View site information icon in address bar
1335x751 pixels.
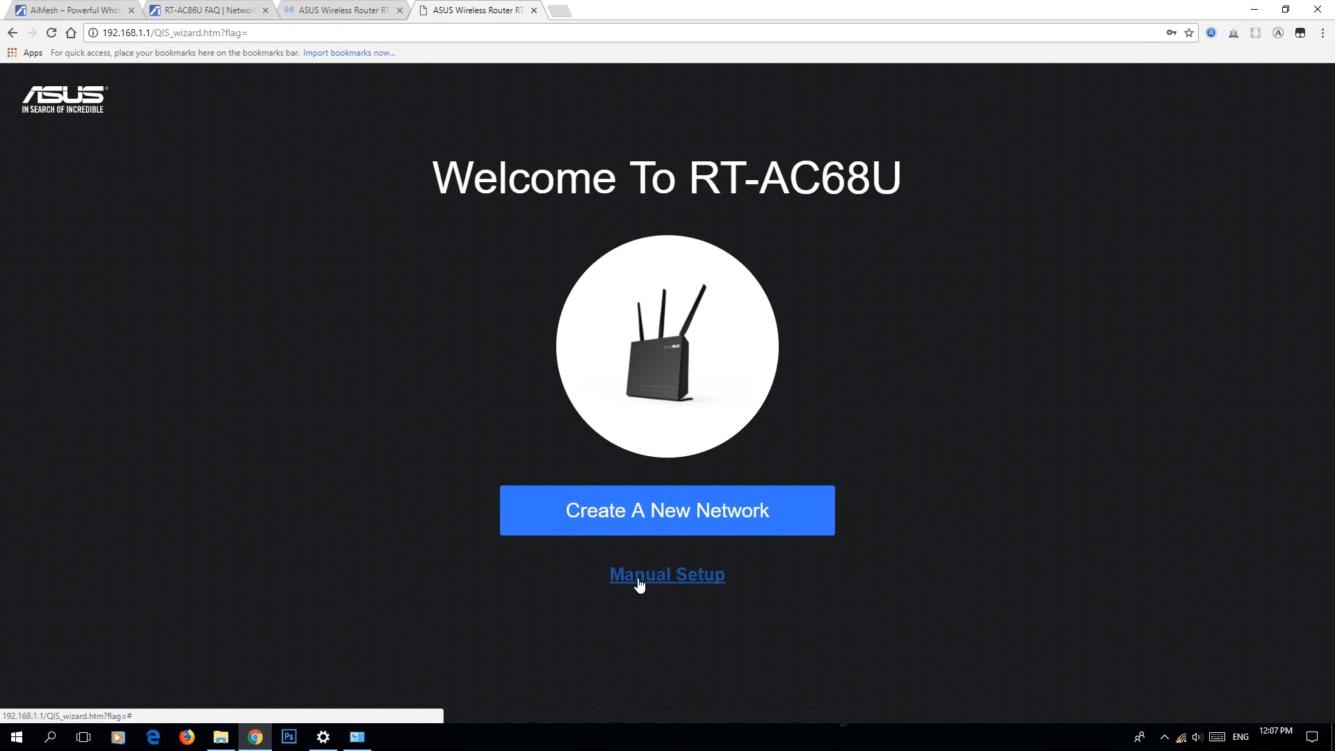(x=92, y=33)
